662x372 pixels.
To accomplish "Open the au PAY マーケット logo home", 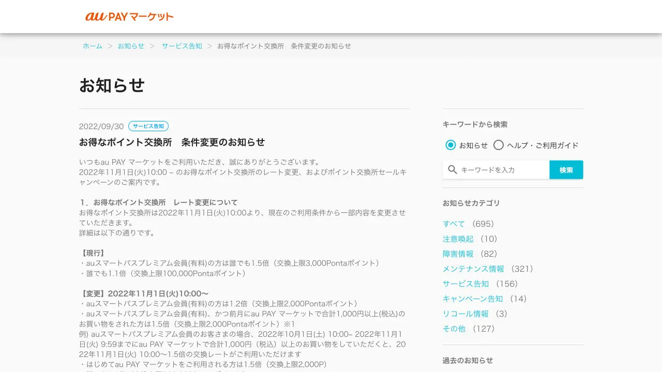I will coord(129,17).
